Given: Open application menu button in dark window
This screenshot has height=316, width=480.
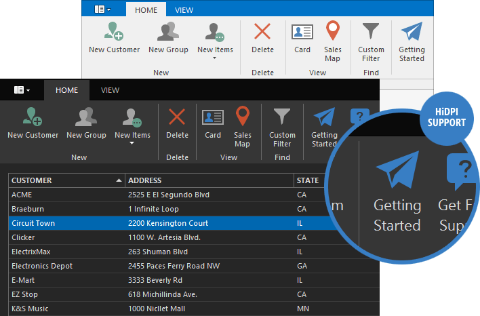Looking at the screenshot, I should click(x=22, y=90).
